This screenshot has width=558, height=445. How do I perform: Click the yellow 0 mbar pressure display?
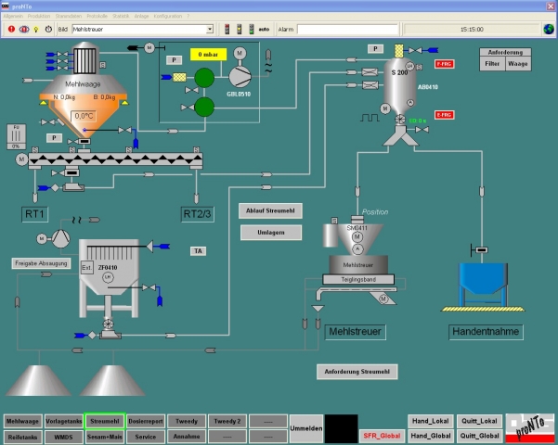tap(208, 55)
